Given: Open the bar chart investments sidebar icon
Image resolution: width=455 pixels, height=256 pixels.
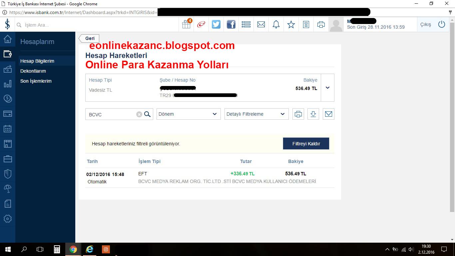Looking at the screenshot, I should tap(7, 84).
